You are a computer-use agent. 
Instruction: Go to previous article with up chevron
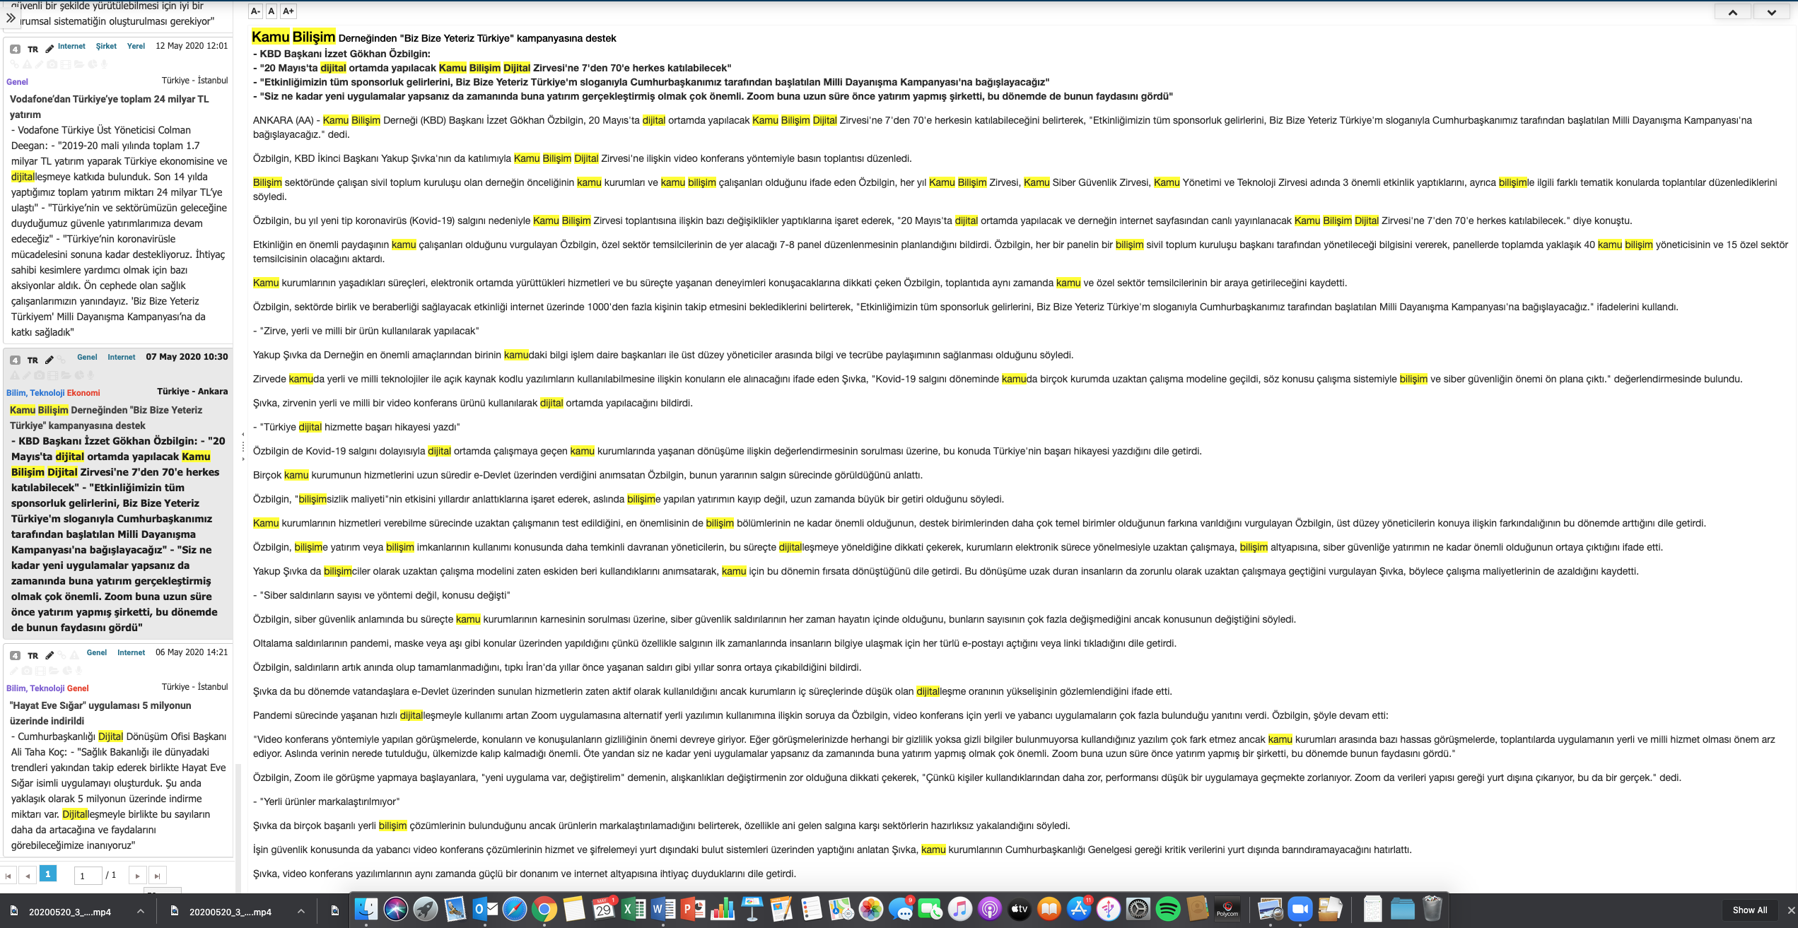click(x=1732, y=12)
